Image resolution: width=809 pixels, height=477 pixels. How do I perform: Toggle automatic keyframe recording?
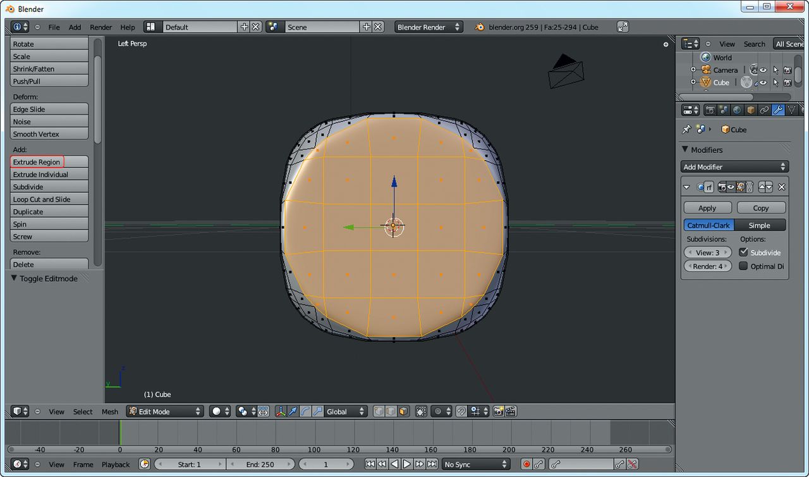tap(526, 464)
